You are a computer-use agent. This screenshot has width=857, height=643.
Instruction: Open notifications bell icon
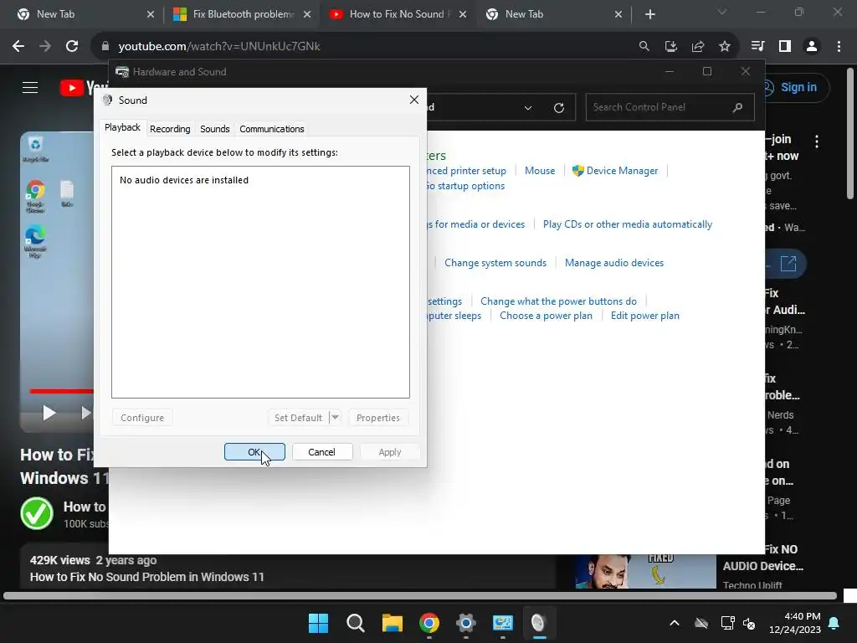point(834,623)
